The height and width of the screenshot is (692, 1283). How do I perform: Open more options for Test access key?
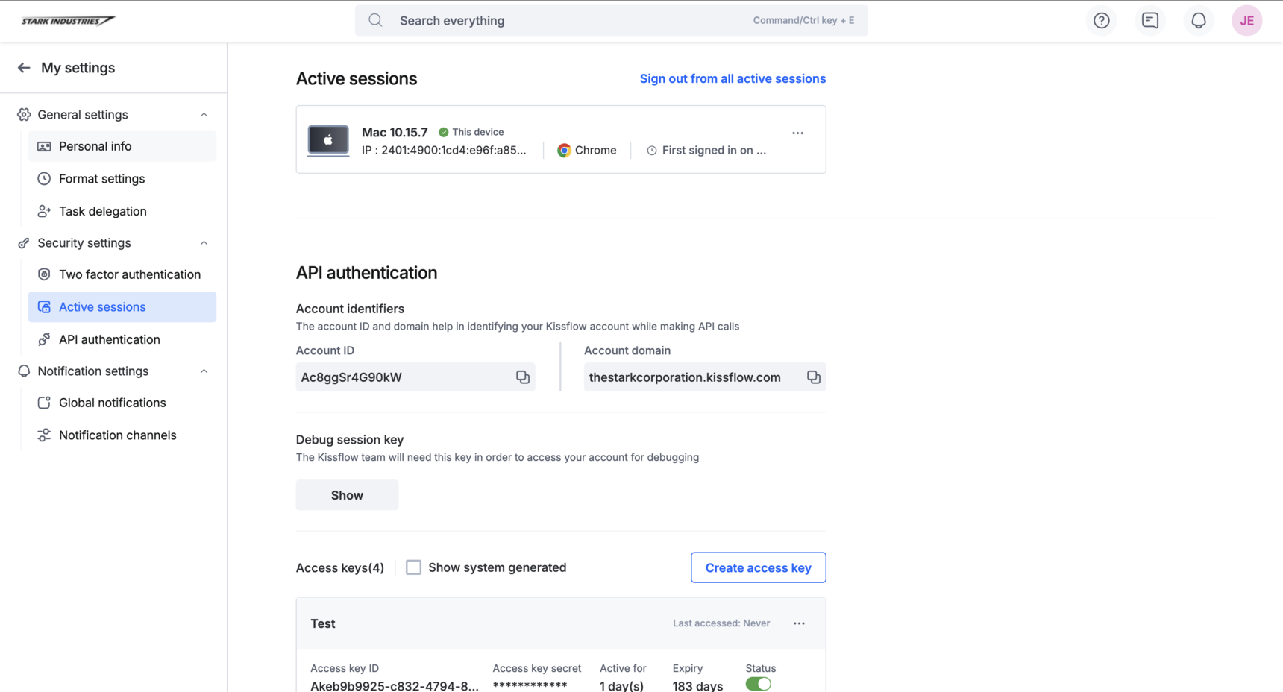[799, 623]
